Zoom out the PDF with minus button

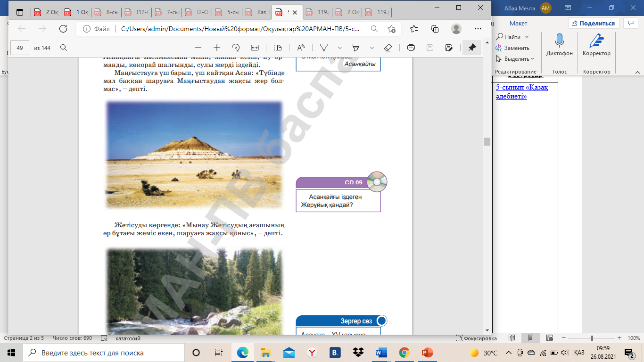point(198,48)
